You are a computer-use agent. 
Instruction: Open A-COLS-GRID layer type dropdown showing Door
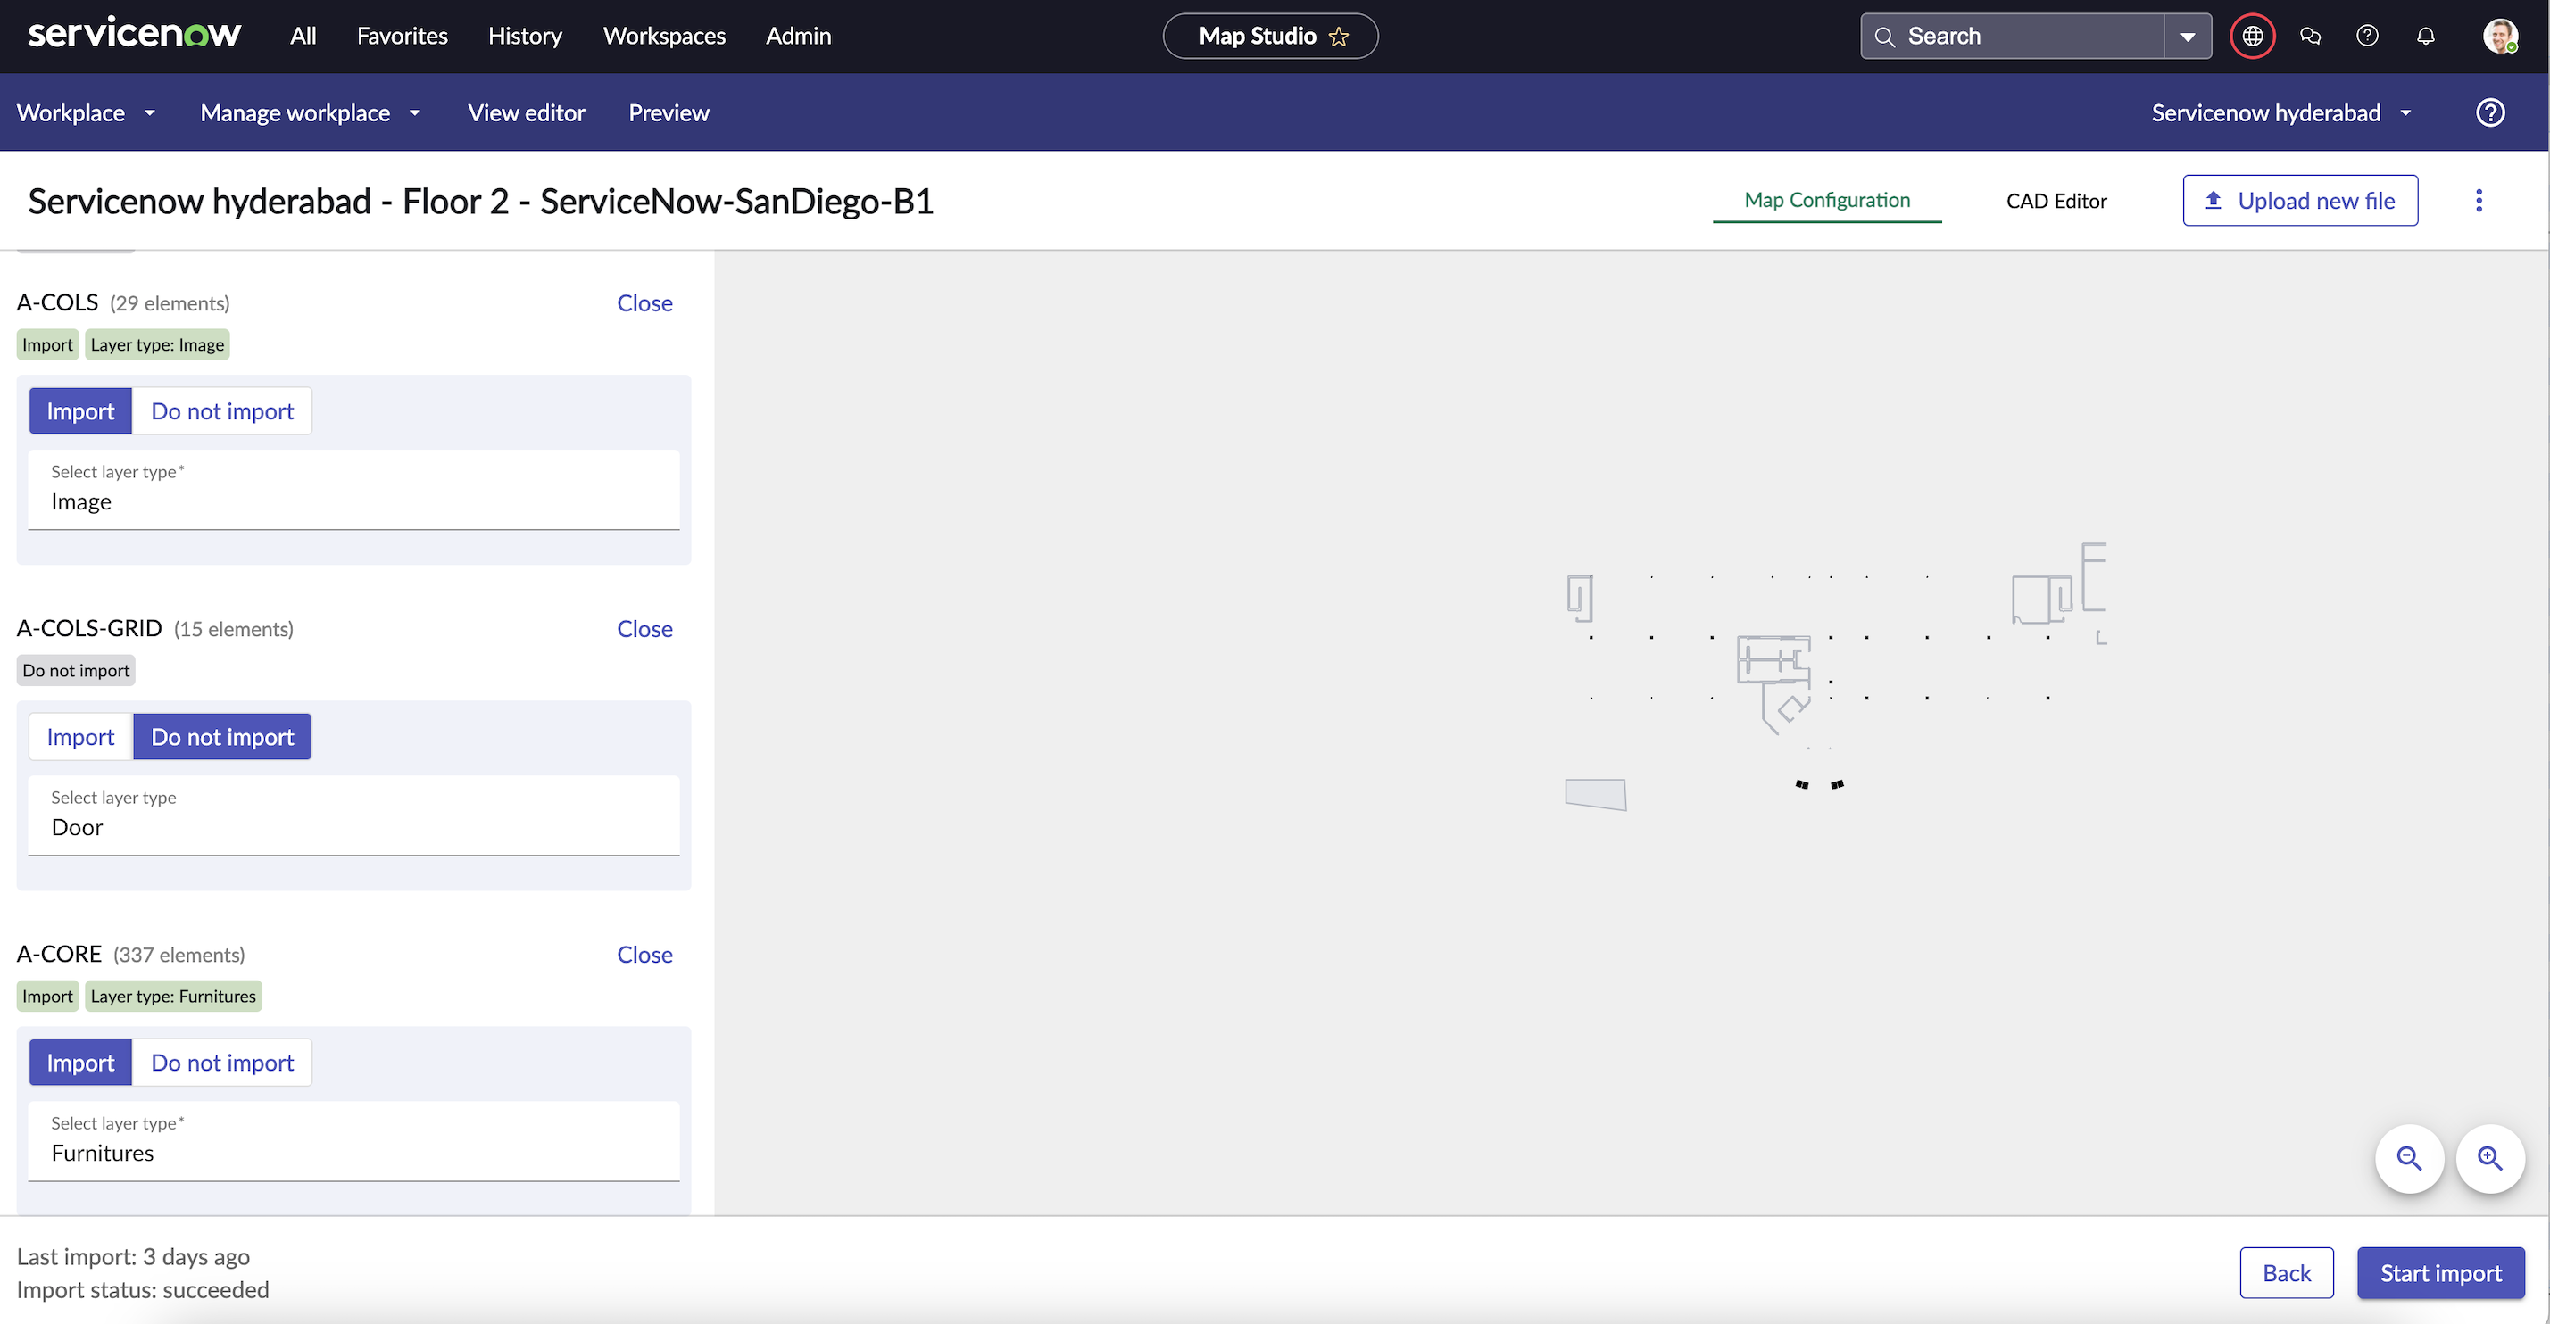pyautogui.click(x=353, y=815)
